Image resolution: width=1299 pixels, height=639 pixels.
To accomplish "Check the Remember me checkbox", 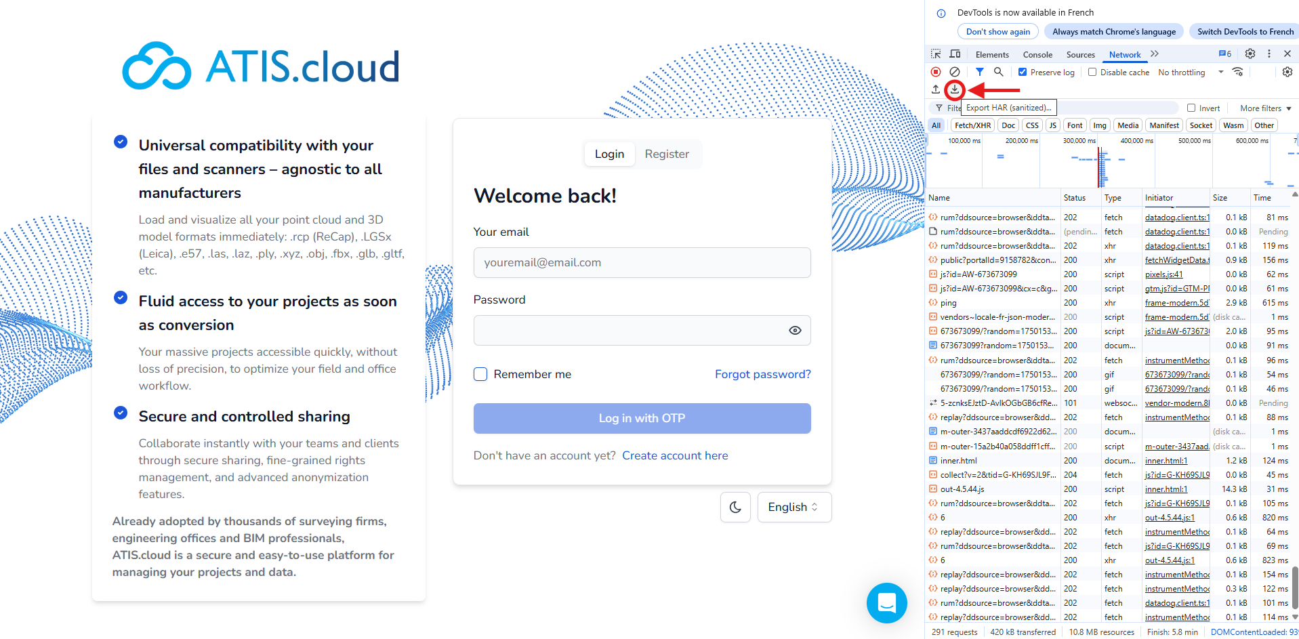I will click(x=480, y=374).
